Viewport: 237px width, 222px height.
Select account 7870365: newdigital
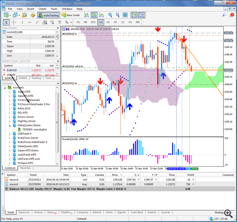34,130
